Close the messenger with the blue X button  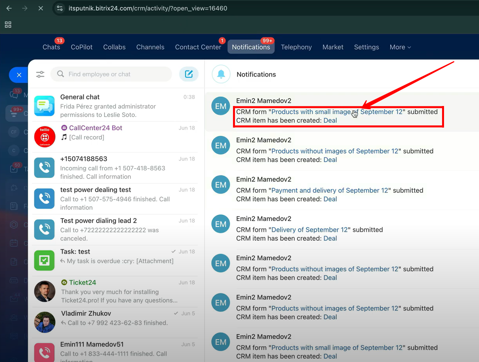pos(19,75)
